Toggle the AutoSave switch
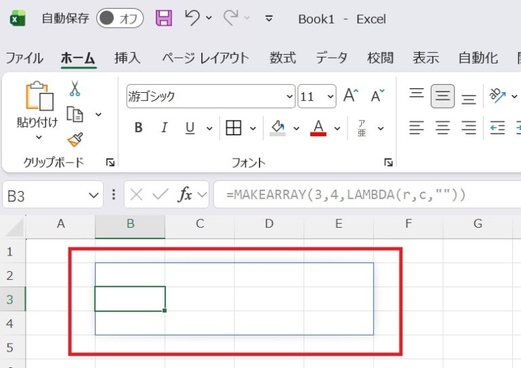 click(x=120, y=18)
